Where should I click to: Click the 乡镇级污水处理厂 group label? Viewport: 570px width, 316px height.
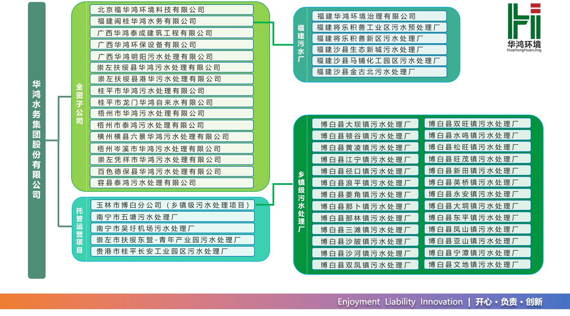tap(301, 201)
